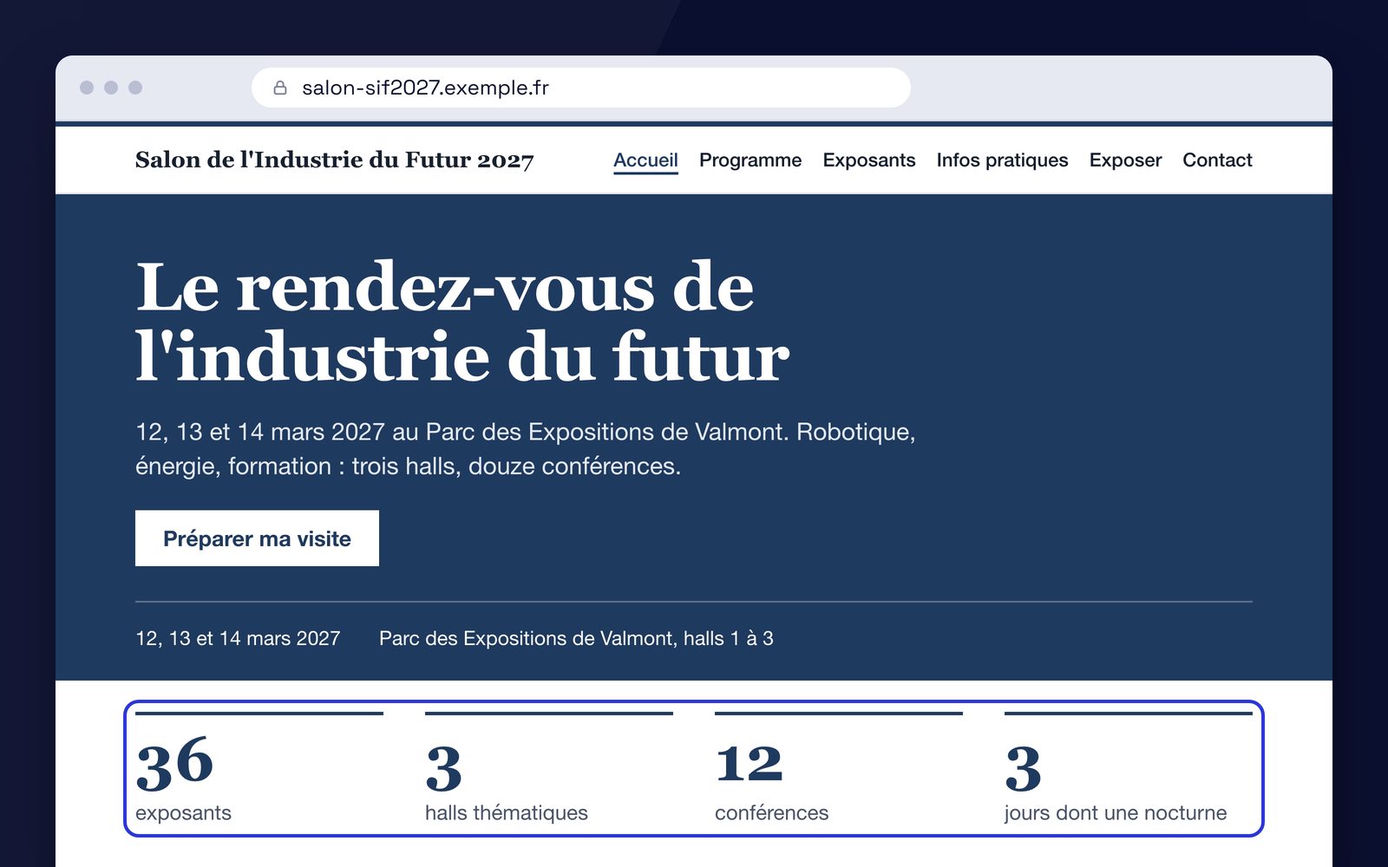The width and height of the screenshot is (1388, 867).
Task: Click the lock icon in address bar
Action: 280,88
